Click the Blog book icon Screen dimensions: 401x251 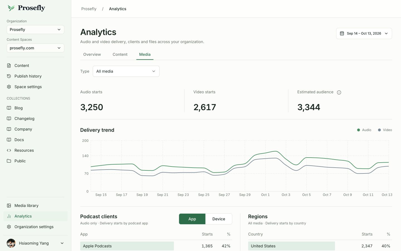9,108
